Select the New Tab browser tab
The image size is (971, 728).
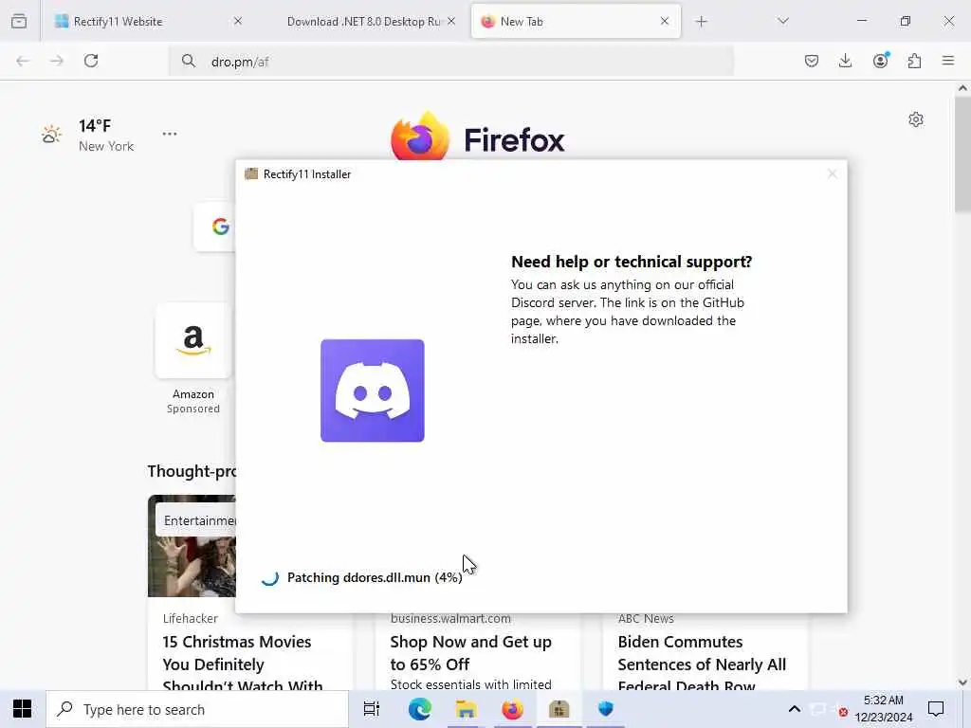coord(576,22)
